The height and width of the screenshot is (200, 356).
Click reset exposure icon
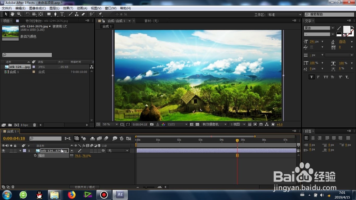coord(273,125)
